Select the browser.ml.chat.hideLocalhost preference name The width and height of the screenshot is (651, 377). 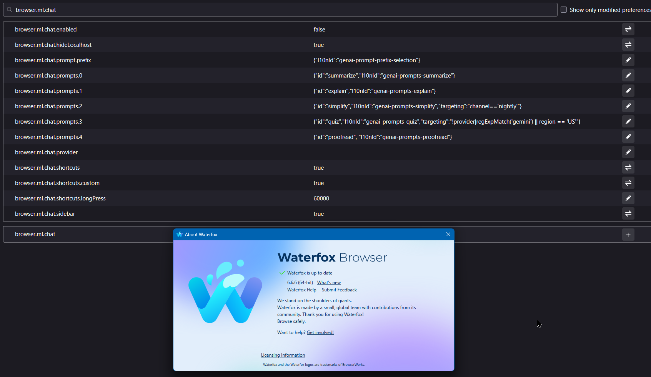point(53,45)
